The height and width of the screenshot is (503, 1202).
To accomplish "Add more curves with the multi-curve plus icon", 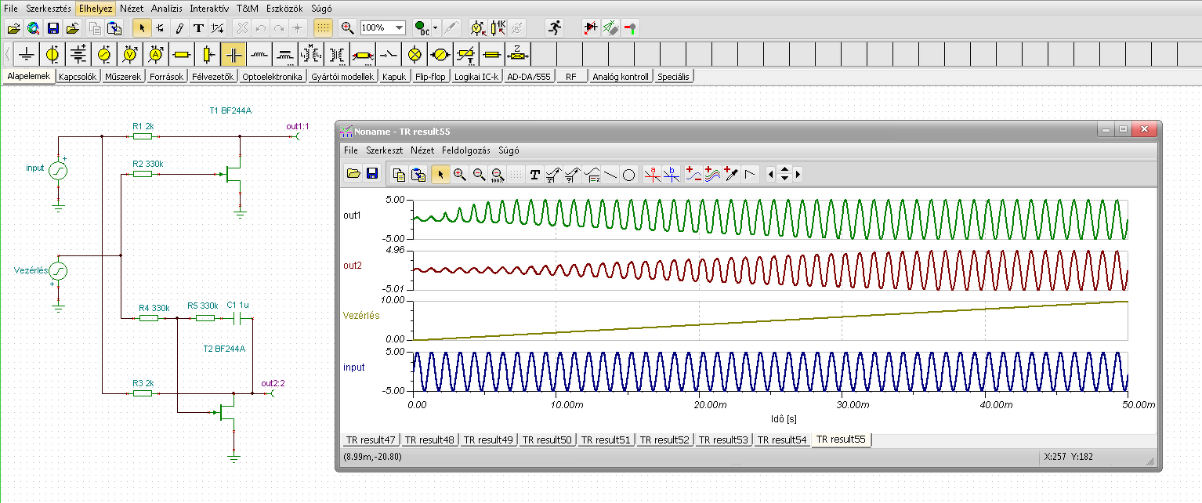I will (712, 175).
